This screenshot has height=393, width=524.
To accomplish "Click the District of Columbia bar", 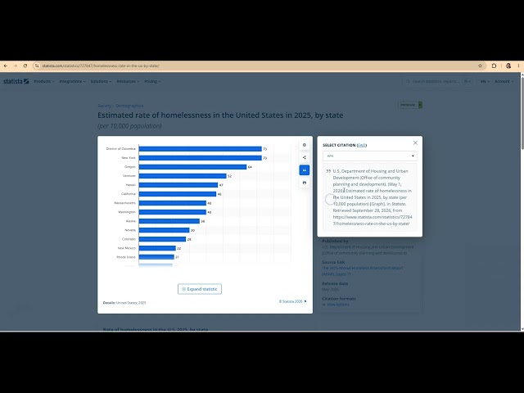I will pos(200,149).
